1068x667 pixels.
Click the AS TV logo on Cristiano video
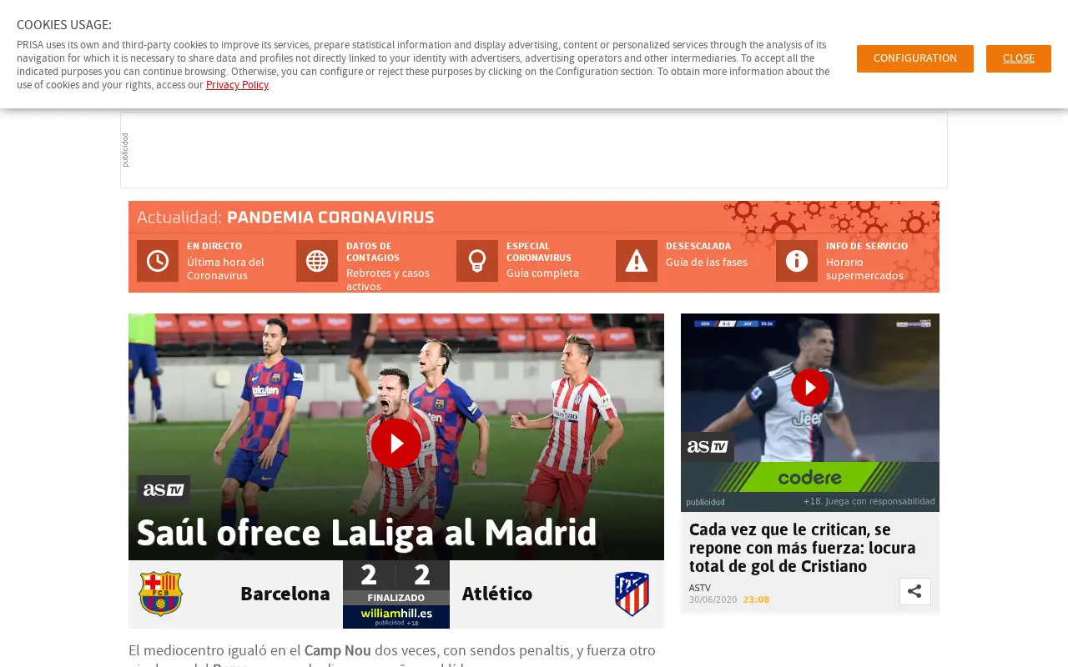(708, 447)
